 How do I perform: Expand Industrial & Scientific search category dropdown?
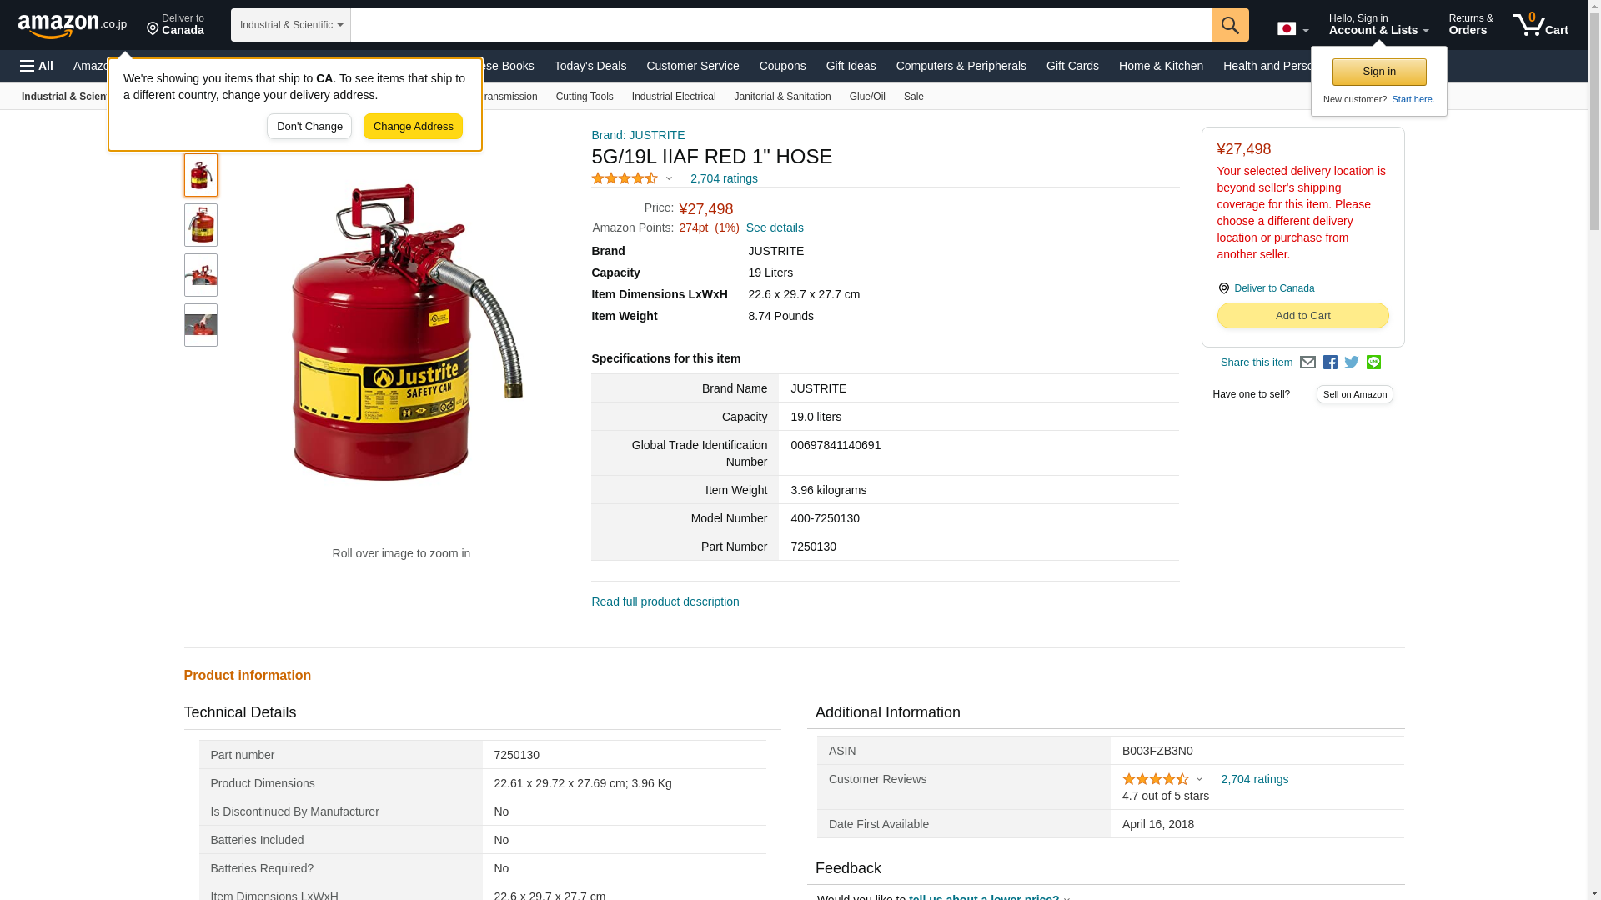[290, 25]
